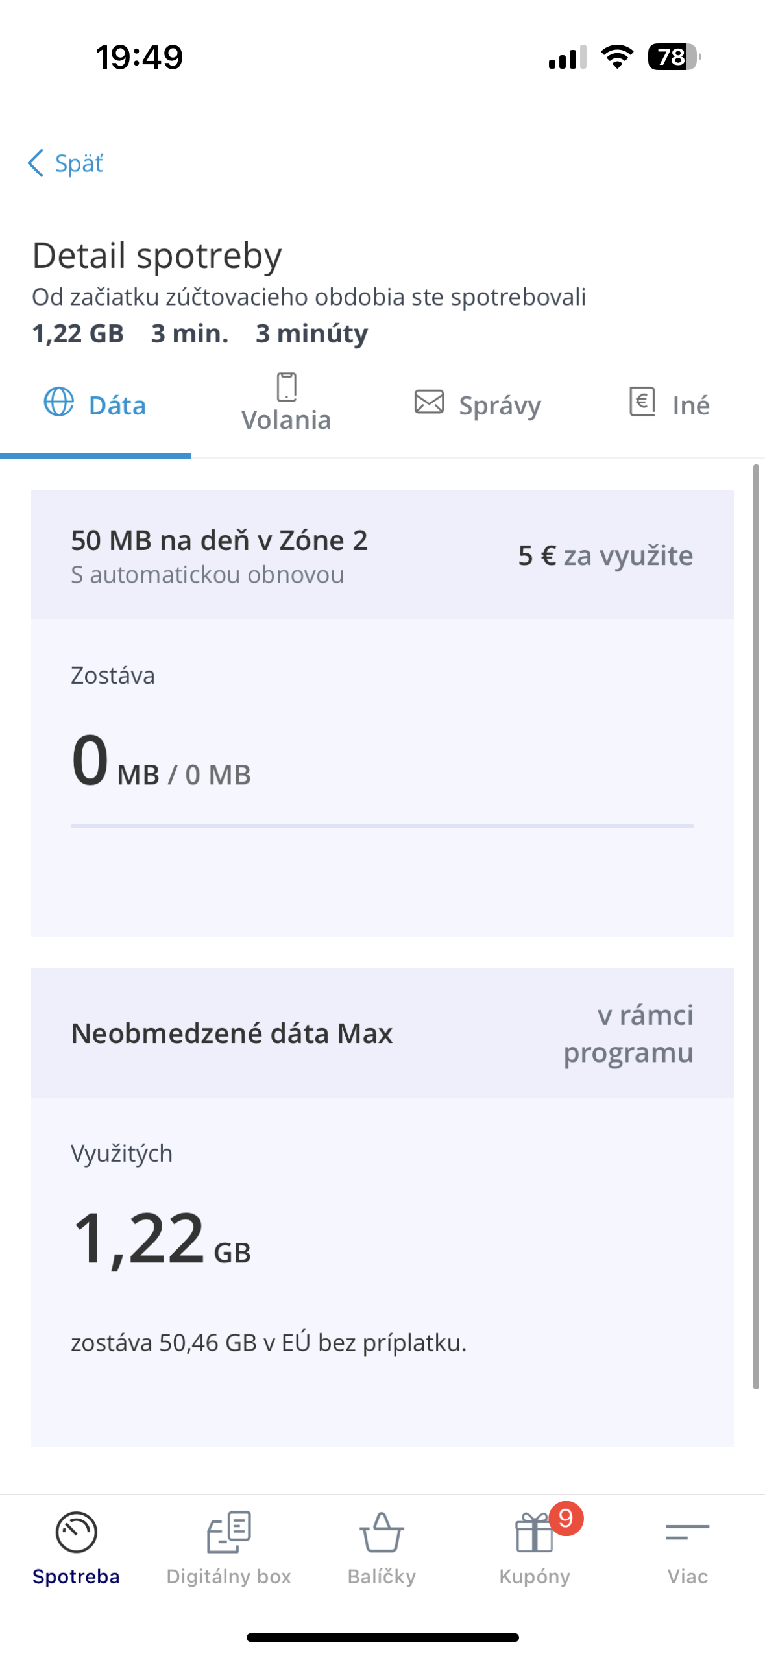Image resolution: width=765 pixels, height=1658 pixels.
Task: Tap the back chevron arrow icon
Action: (x=36, y=163)
